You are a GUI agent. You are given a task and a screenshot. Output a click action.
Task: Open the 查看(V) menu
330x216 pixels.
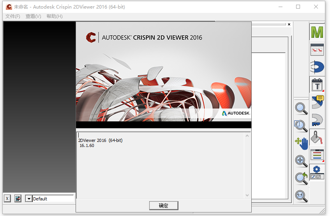(x=33, y=16)
